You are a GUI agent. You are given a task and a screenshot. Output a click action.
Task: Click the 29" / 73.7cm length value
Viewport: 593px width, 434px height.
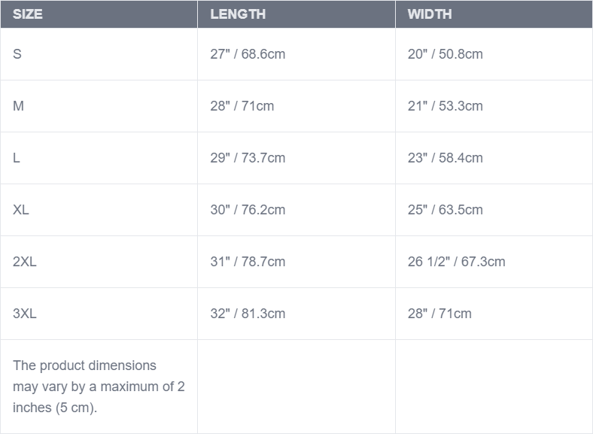pos(248,158)
